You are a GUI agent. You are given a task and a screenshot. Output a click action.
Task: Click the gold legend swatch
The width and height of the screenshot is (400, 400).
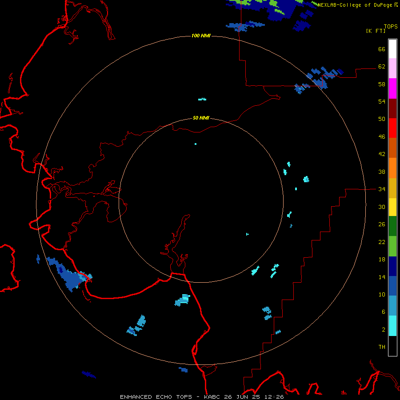click(x=392, y=188)
